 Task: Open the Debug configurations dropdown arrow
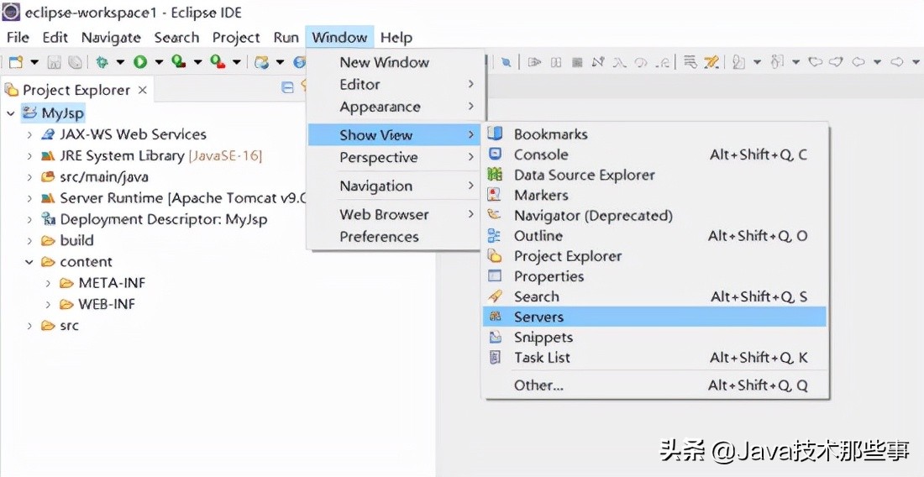tap(120, 62)
